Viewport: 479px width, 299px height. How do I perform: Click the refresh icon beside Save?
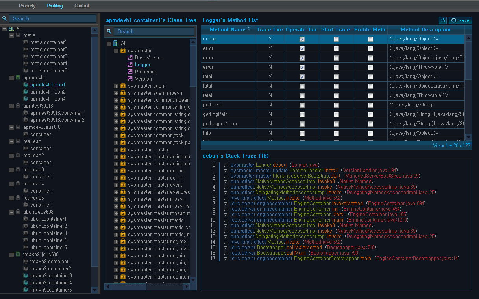coord(443,20)
